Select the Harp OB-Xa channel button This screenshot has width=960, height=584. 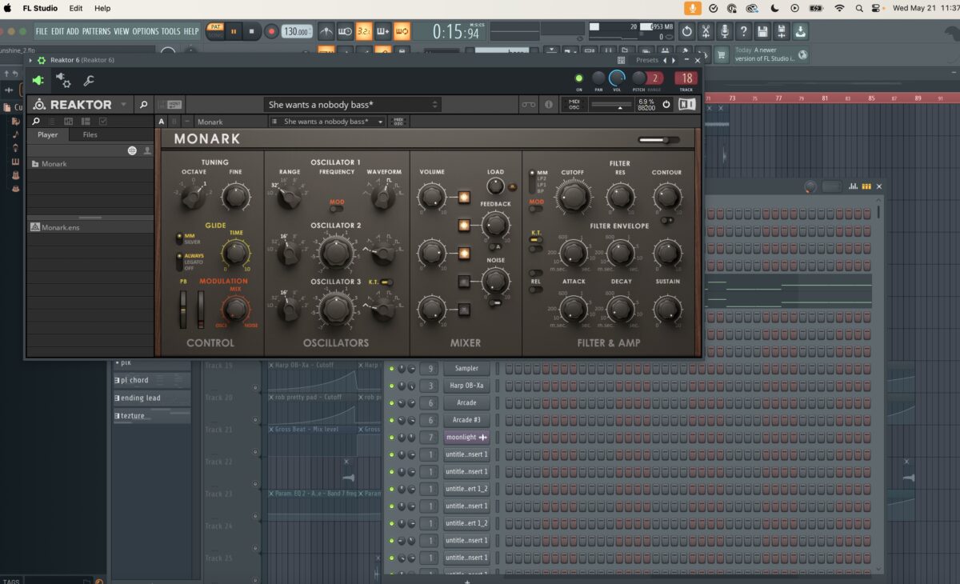point(466,386)
